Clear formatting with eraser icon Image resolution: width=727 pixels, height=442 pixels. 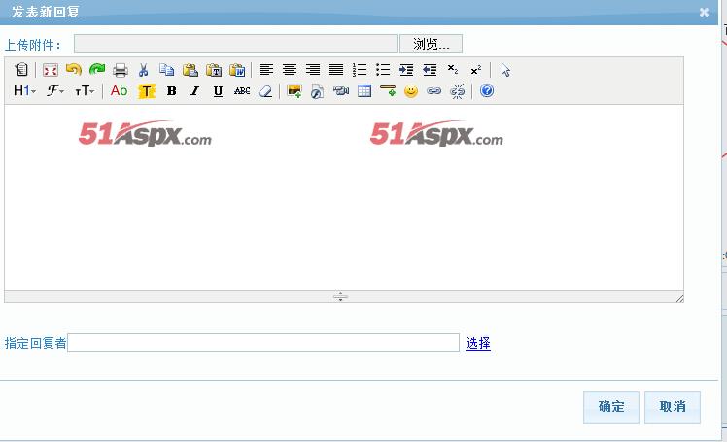point(265,90)
